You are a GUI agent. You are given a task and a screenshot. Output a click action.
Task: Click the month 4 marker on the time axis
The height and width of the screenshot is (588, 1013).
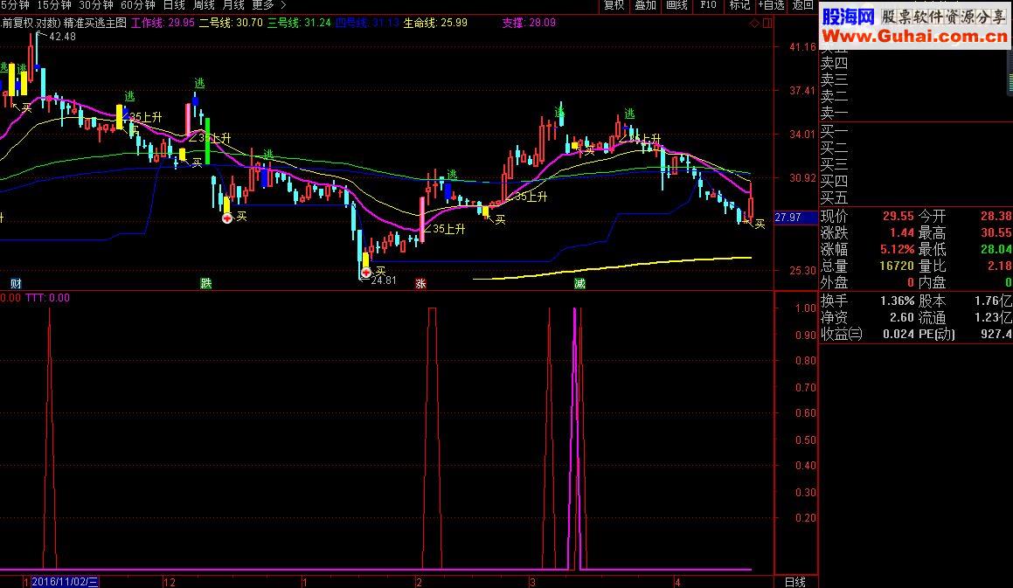(x=677, y=582)
